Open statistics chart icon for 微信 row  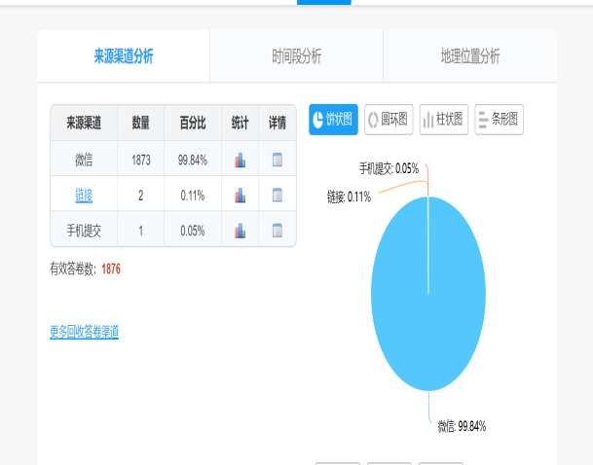point(240,160)
